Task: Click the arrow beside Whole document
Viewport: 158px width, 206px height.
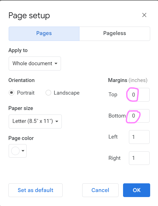Action: coord(56,64)
